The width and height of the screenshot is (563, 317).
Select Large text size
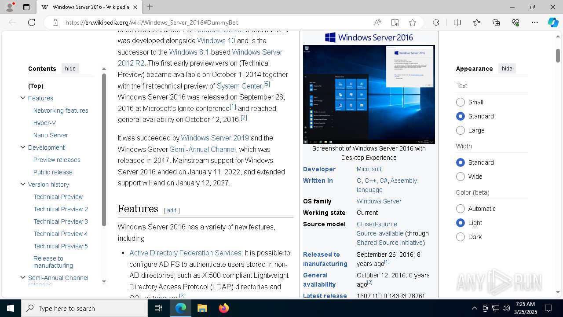pyautogui.click(x=461, y=130)
